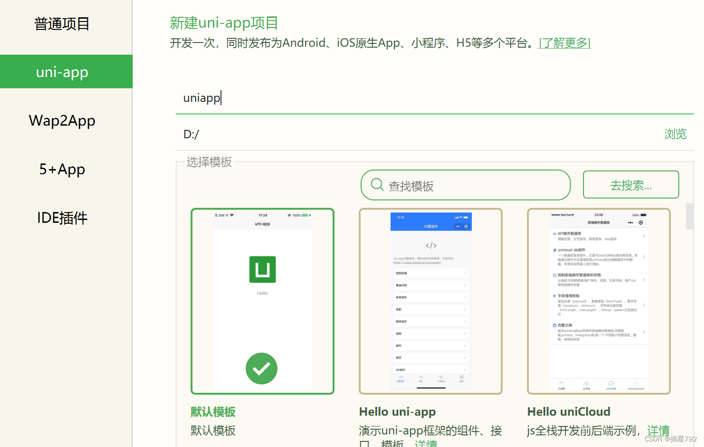Switch to the 普通项目 tab
The image size is (704, 447).
(x=61, y=24)
